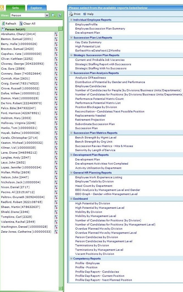Viewport: 183px width, 292px height.
Task: Remove Hanks, Tom via row icon
Action: coord(56,128)
